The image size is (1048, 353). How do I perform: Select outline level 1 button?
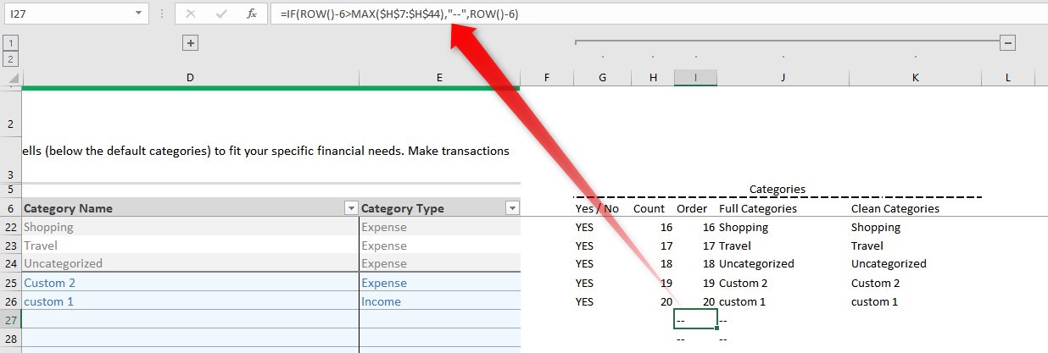[10, 43]
